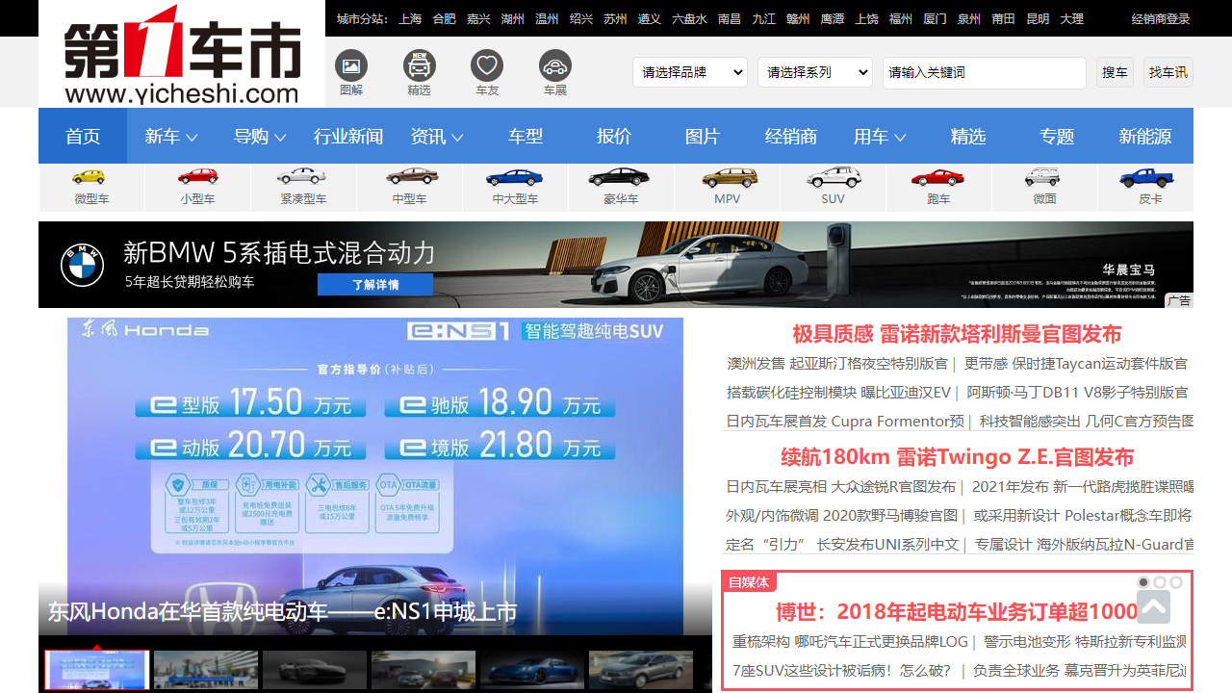Open the 车友 heart icon
Screen dimensions: 1232x693
click(487, 66)
